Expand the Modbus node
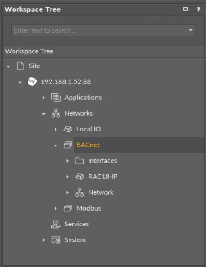The image size is (206, 267). point(56,208)
